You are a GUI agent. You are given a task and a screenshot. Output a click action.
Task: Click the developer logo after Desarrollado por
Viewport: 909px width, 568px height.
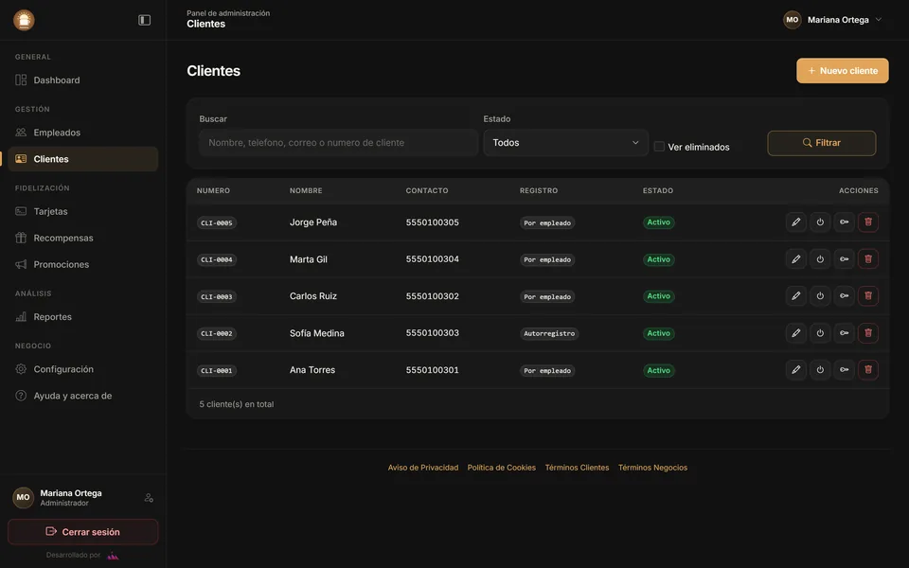point(113,556)
